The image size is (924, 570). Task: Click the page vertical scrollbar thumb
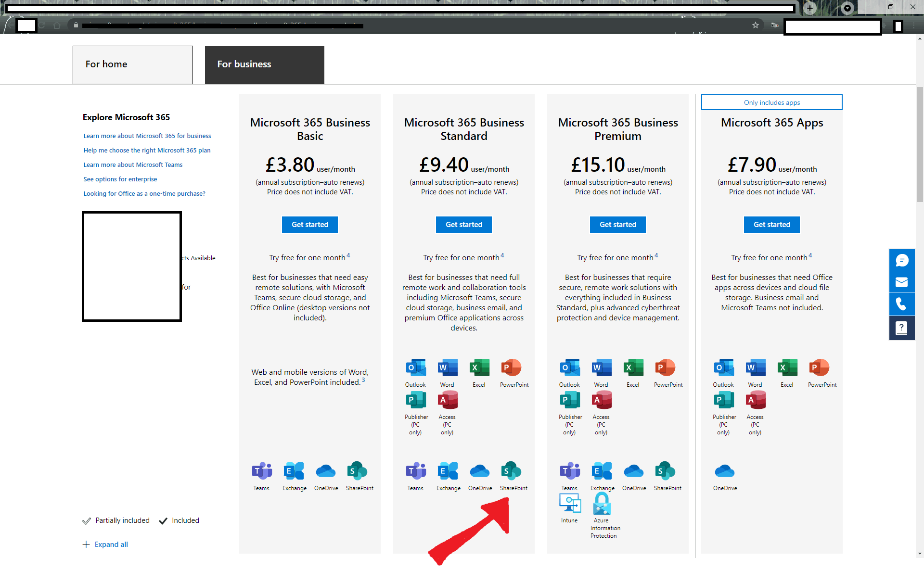(x=920, y=144)
